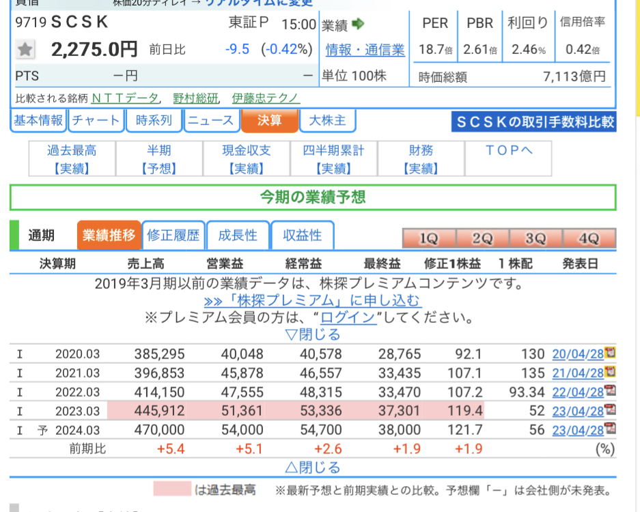Open the チャート tab

coord(96,120)
